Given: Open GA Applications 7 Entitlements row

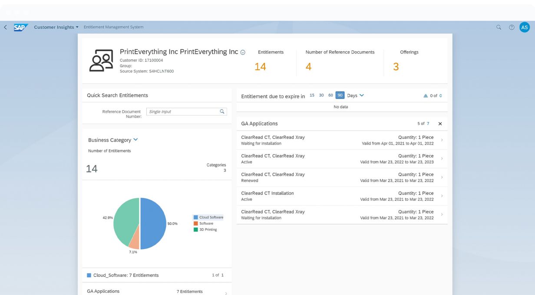Looking at the screenshot, I should pyautogui.click(x=156, y=292).
